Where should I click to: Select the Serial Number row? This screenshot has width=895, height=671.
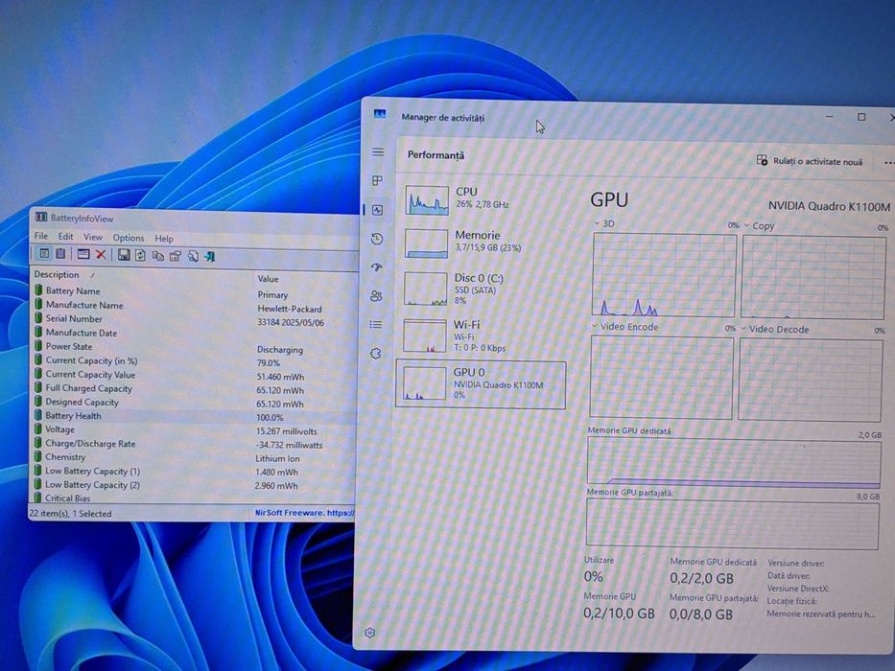coord(194,319)
